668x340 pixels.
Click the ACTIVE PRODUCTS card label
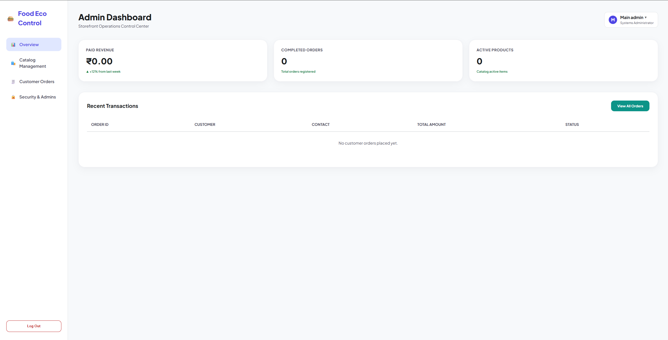point(495,50)
